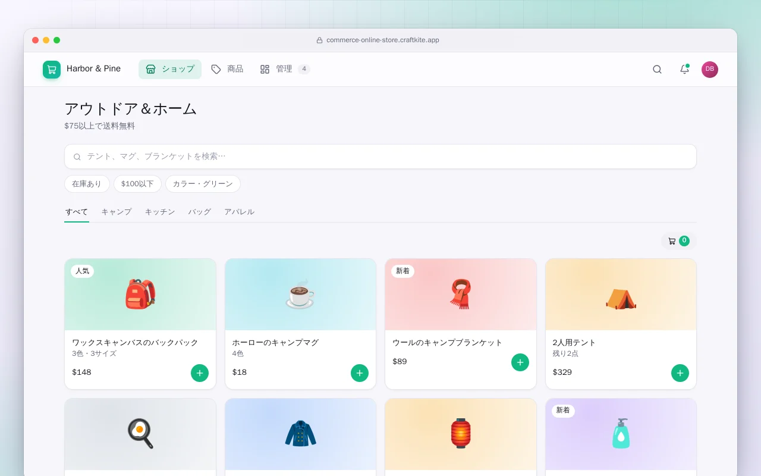Click the 2人用テント title

574,343
